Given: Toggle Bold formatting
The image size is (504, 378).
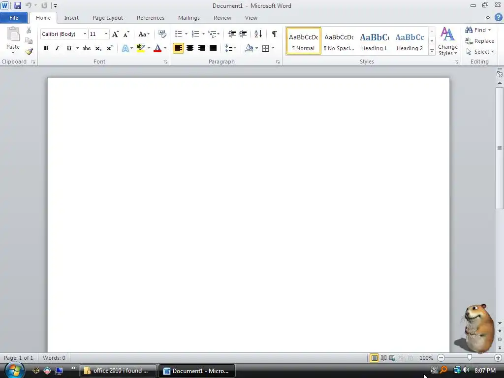Looking at the screenshot, I should [x=46, y=48].
